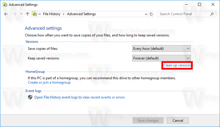Open File History event logs link
Image resolution: width=220 pixels, height=127 pixels.
click(x=79, y=97)
